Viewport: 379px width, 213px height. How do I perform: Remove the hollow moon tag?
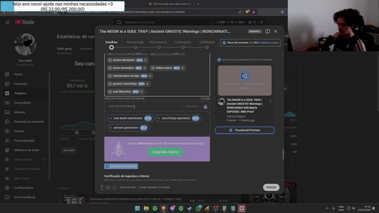click(x=182, y=68)
